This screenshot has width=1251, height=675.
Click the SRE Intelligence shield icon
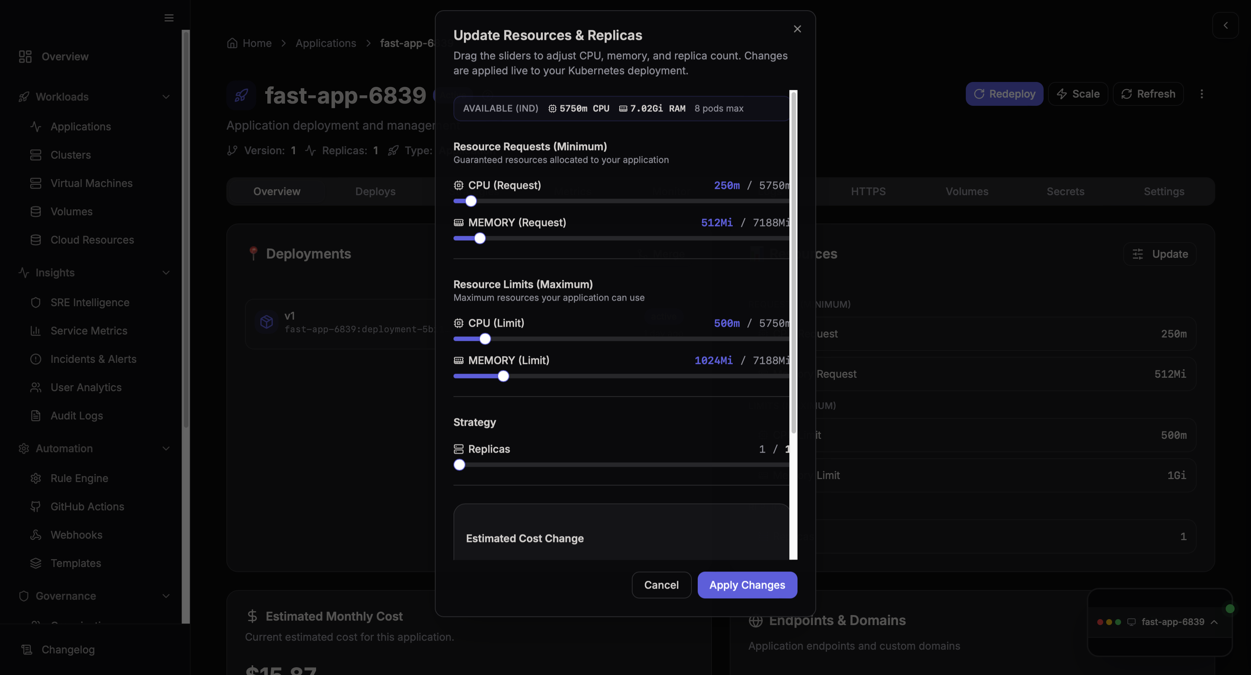coord(36,302)
